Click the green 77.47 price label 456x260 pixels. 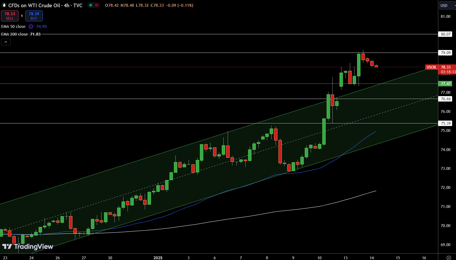pos(445,83)
